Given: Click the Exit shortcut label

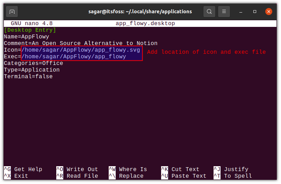Looking at the screenshot, I should 21,176.
